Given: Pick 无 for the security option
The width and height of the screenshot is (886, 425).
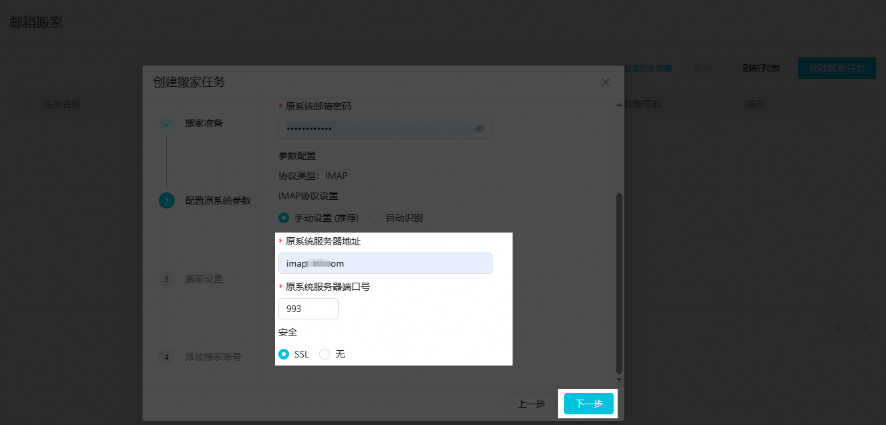Looking at the screenshot, I should [325, 354].
